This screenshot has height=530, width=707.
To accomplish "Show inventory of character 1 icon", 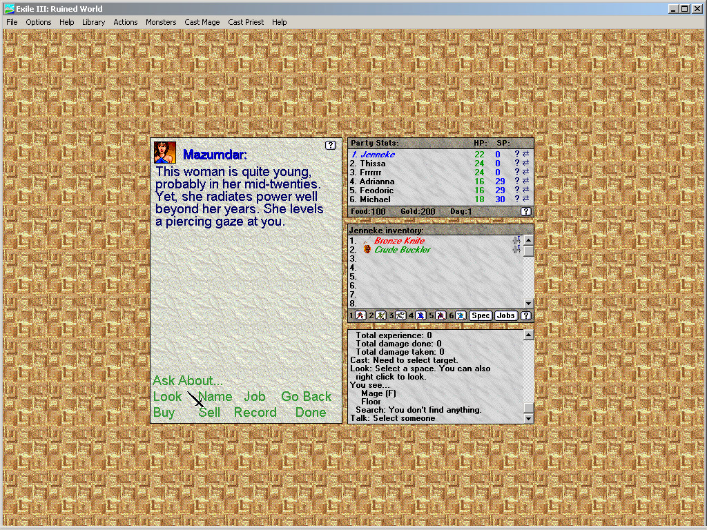I will (x=360, y=315).
